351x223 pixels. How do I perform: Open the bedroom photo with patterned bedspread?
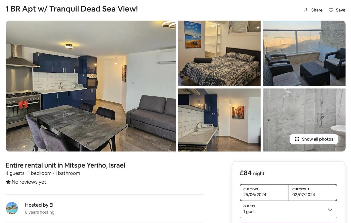(x=219, y=53)
